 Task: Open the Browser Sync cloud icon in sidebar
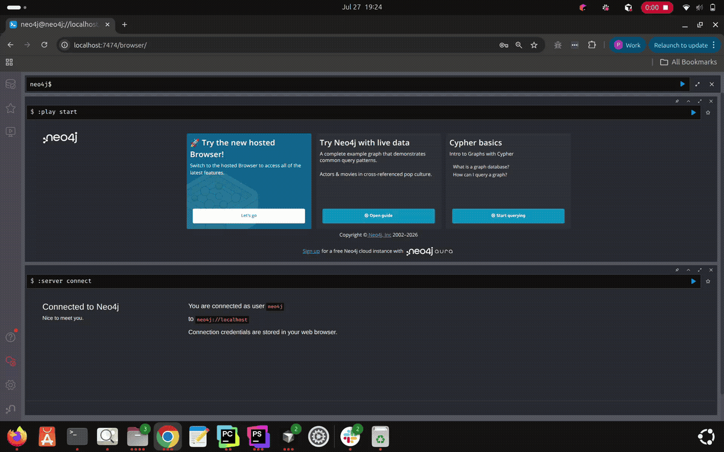(x=10, y=362)
